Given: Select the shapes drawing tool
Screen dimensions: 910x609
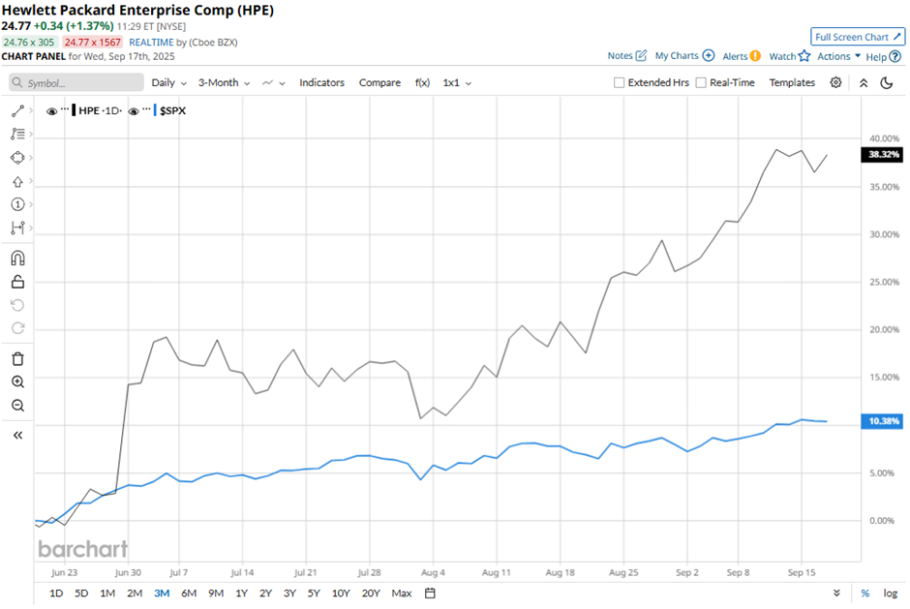Looking at the screenshot, I should click(17, 158).
